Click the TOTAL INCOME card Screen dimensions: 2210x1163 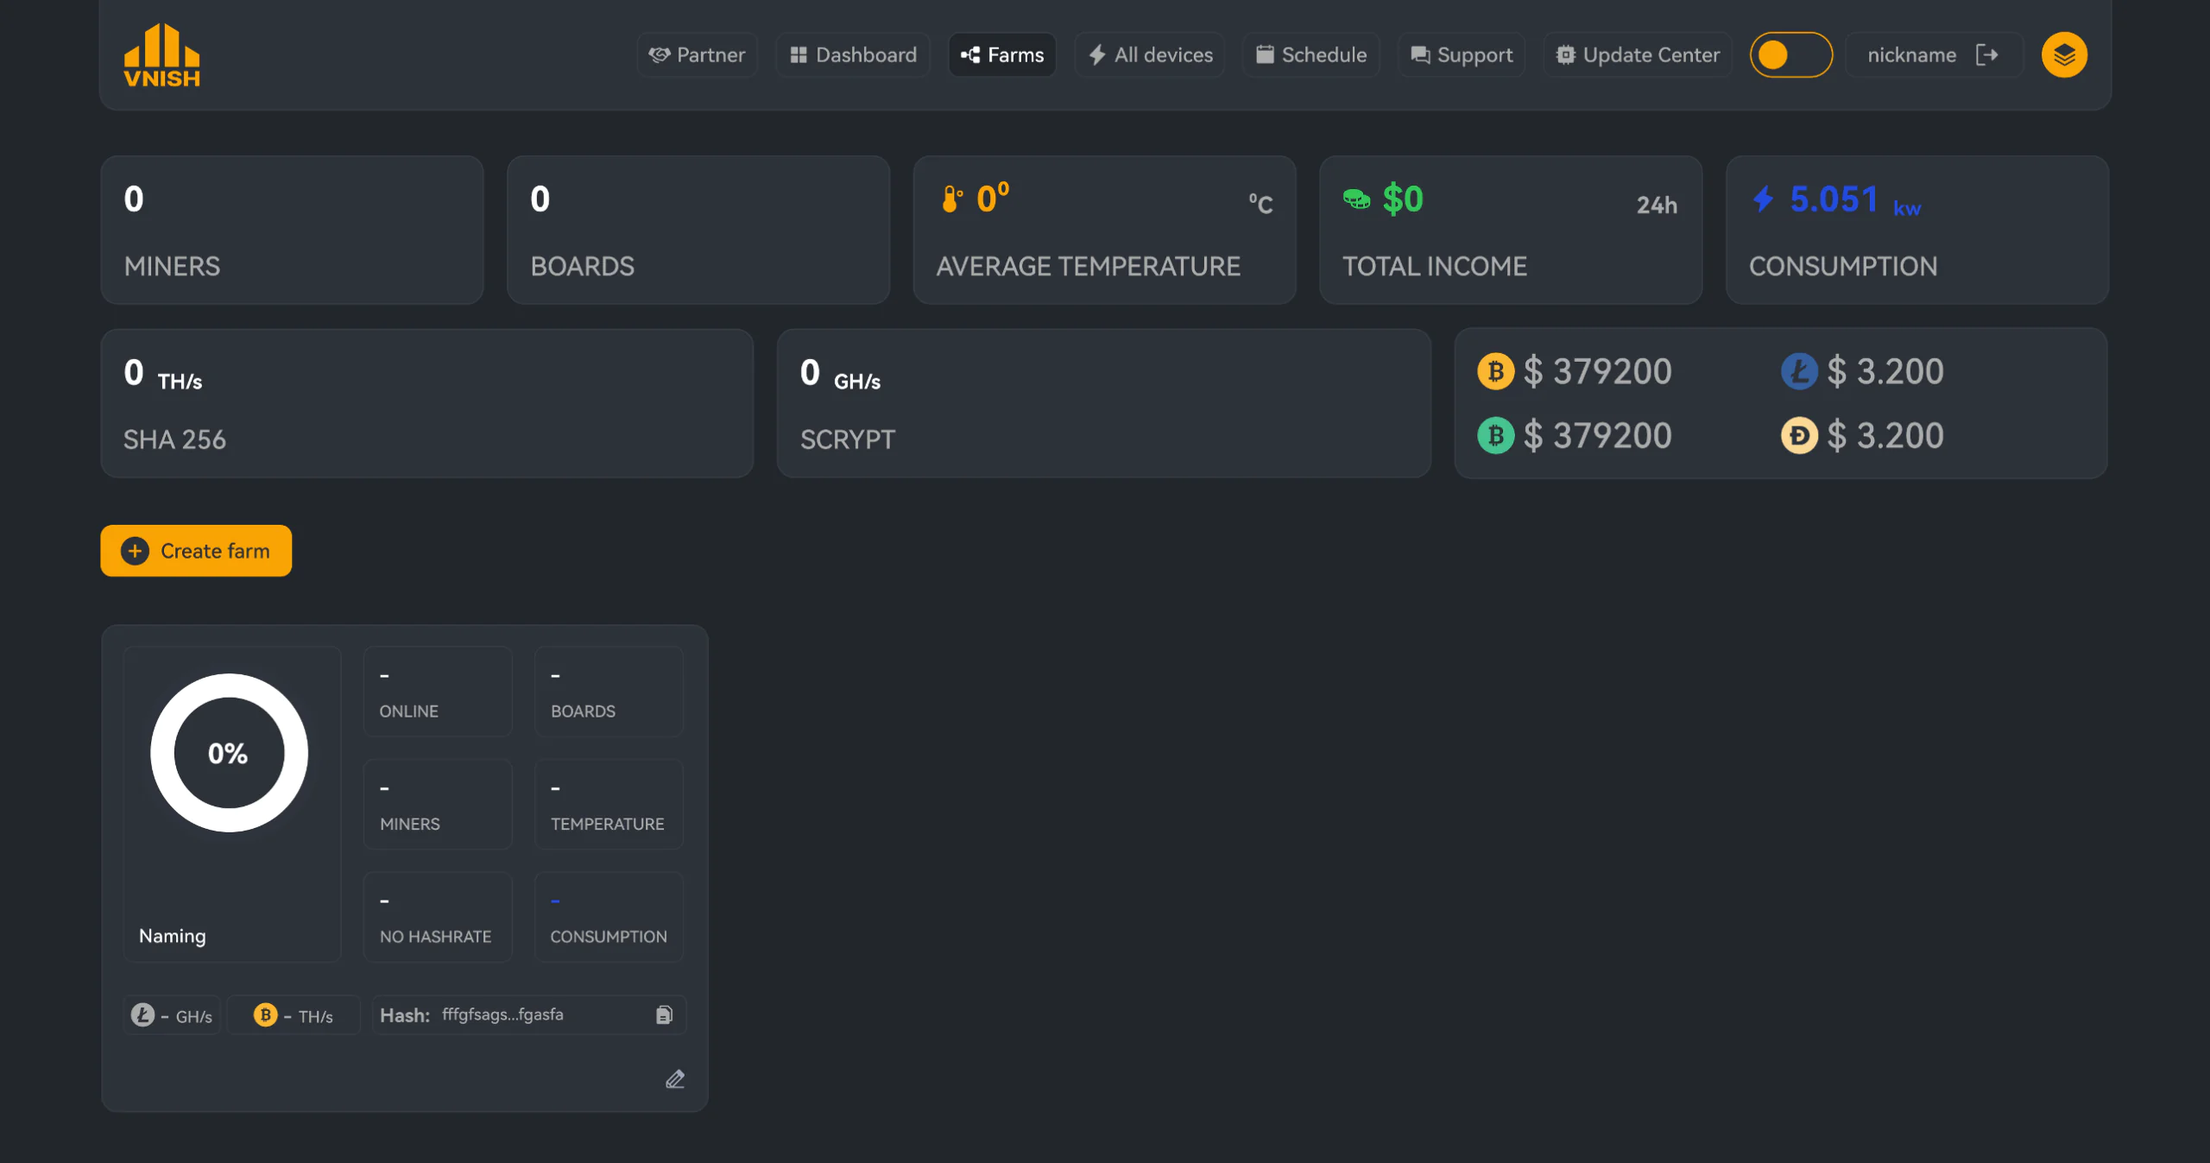point(1511,230)
